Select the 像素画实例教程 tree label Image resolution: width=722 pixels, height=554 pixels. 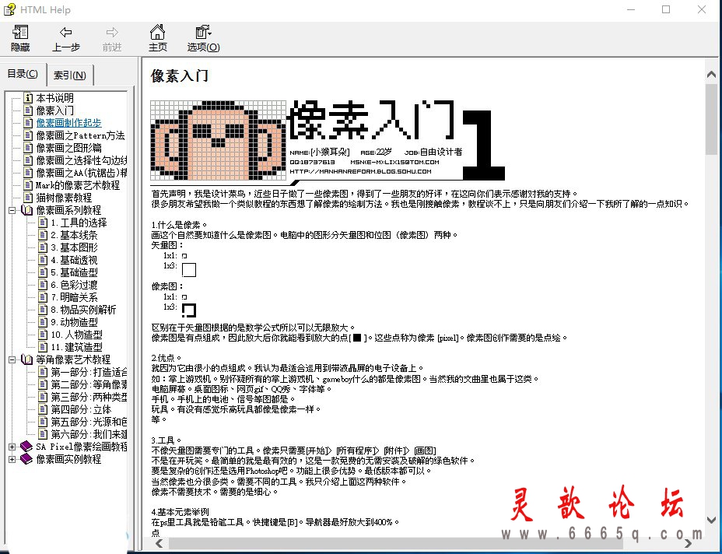click(x=68, y=459)
